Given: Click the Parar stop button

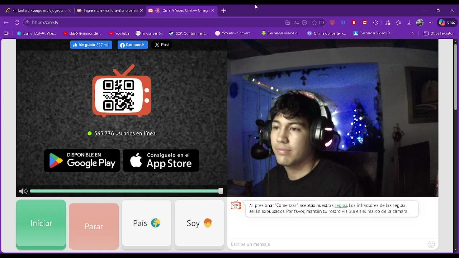Looking at the screenshot, I should click(94, 226).
